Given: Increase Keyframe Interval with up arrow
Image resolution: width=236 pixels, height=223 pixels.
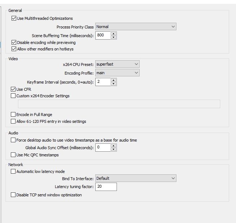Looking at the screenshot, I should click(x=113, y=80).
